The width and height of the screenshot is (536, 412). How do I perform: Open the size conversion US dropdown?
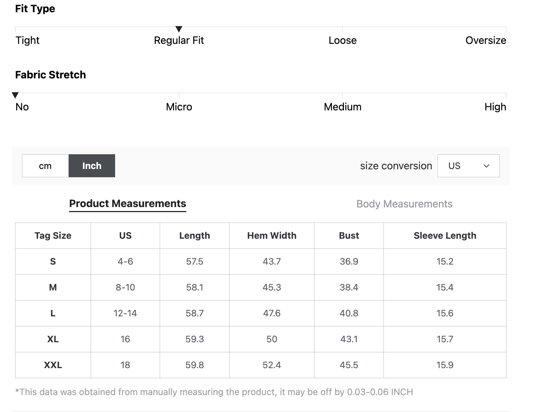pos(468,166)
